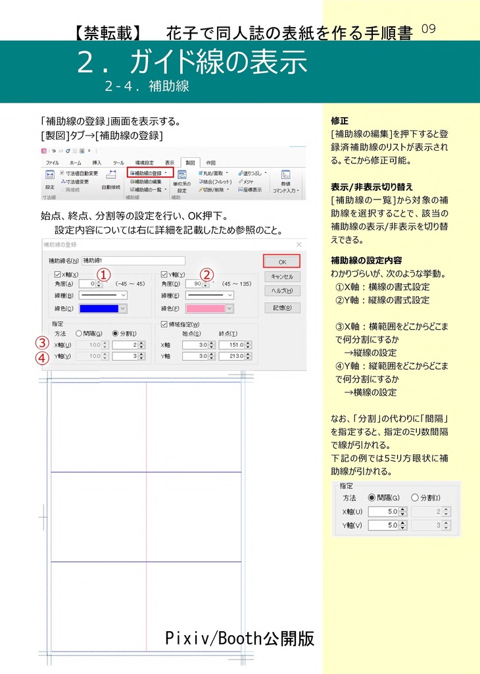Switch to the ホーム ribbon tab
This screenshot has width=480, height=674.
pos(75,163)
